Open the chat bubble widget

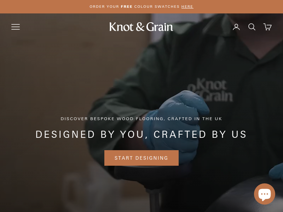[264, 194]
